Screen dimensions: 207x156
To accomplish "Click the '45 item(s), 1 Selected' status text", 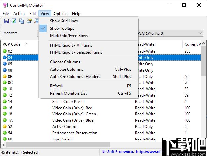I will 20,152.
